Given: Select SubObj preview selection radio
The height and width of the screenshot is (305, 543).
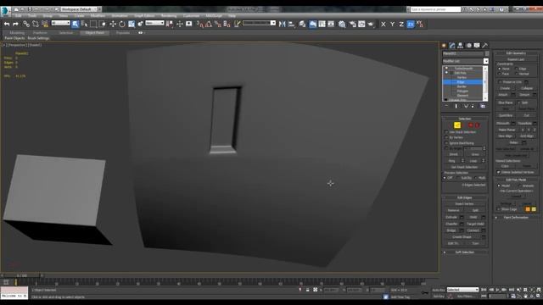Looking at the screenshot, I should coord(459,178).
